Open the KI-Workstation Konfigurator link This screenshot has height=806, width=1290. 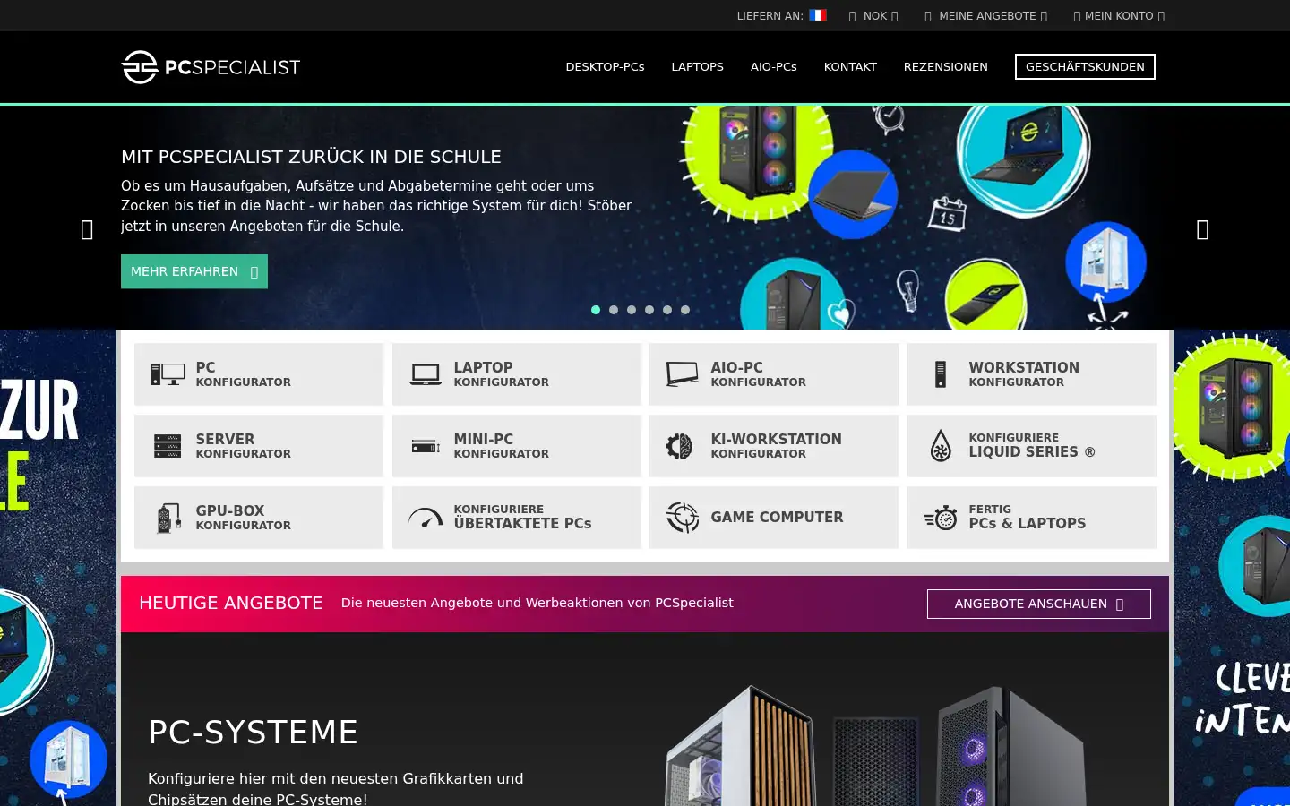tap(774, 446)
